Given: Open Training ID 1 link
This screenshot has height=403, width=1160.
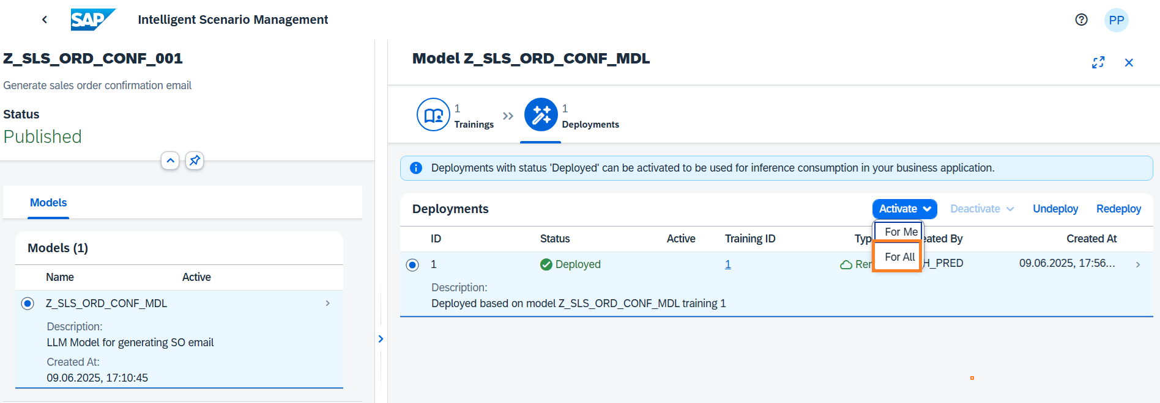Looking at the screenshot, I should [x=727, y=264].
